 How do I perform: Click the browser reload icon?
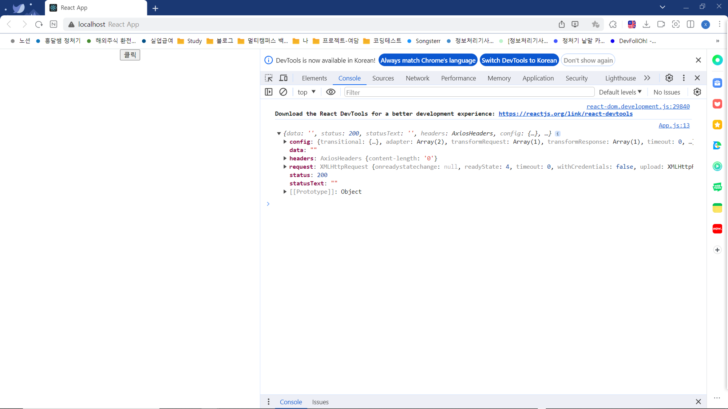(39, 24)
